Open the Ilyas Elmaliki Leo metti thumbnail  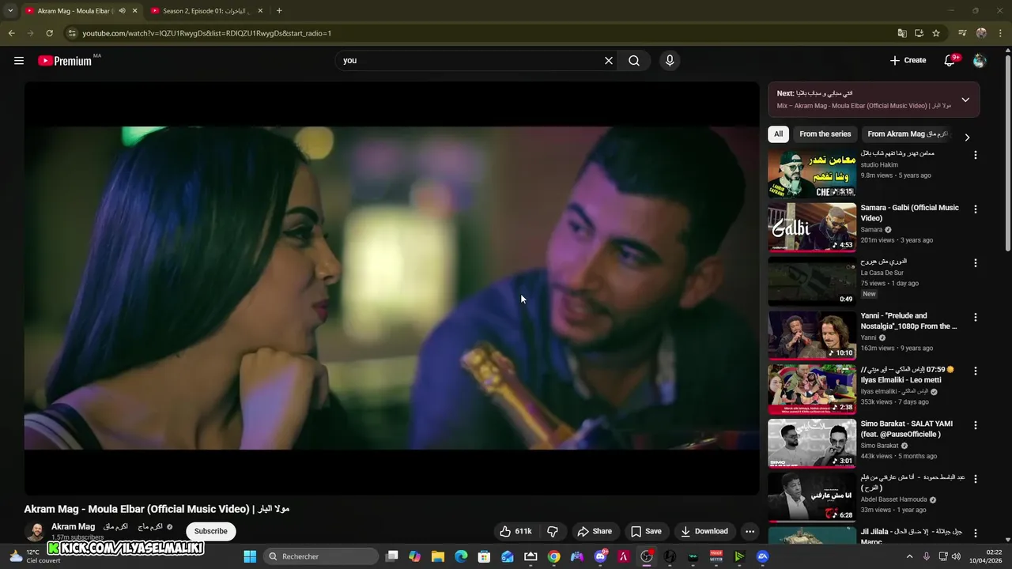812,389
